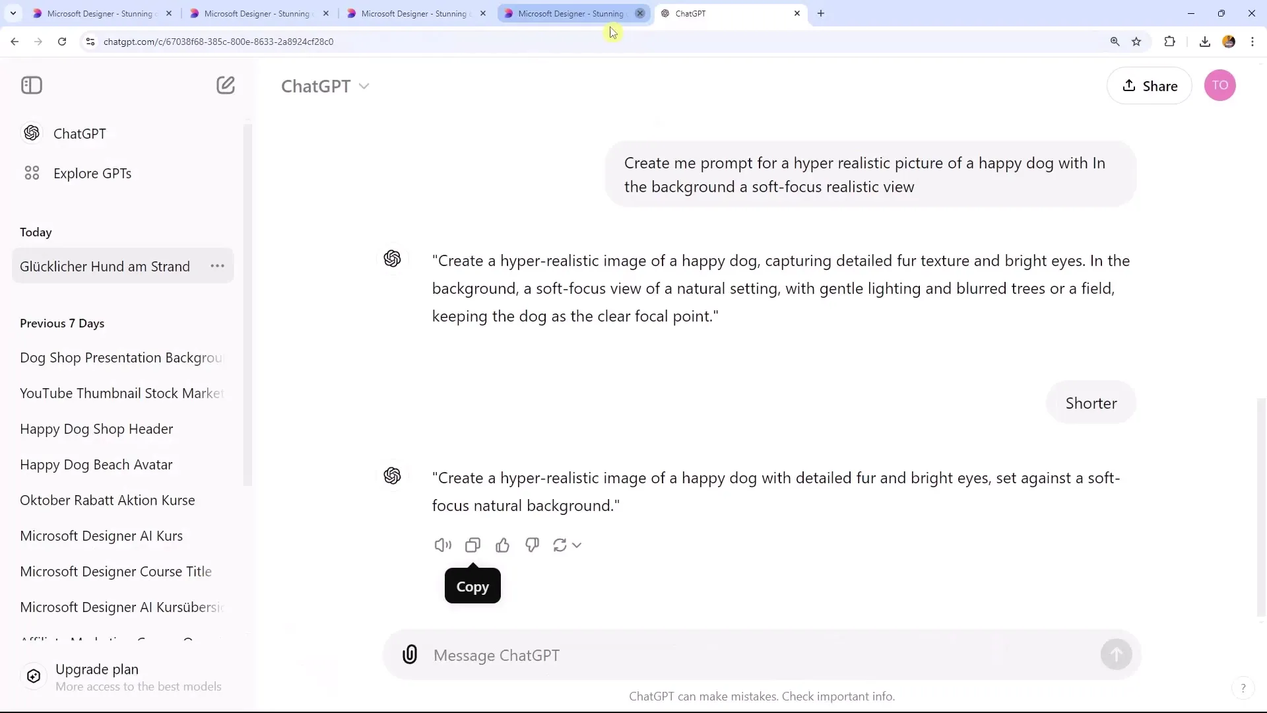Enable Upgrade plan option in sidebar
Viewport: 1267px width, 713px height.
click(96, 669)
